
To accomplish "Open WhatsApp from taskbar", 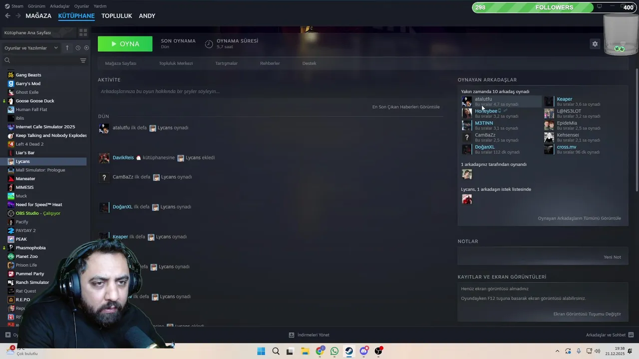I will (x=334, y=351).
